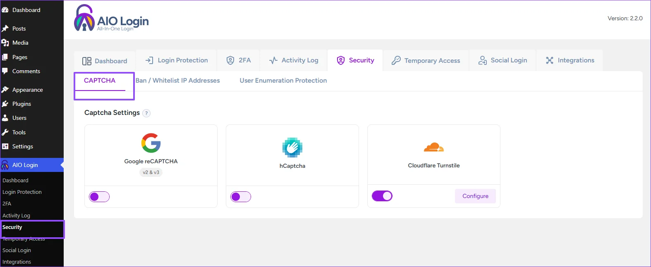
Task: Click the AIO Login logo
Action: (111, 18)
